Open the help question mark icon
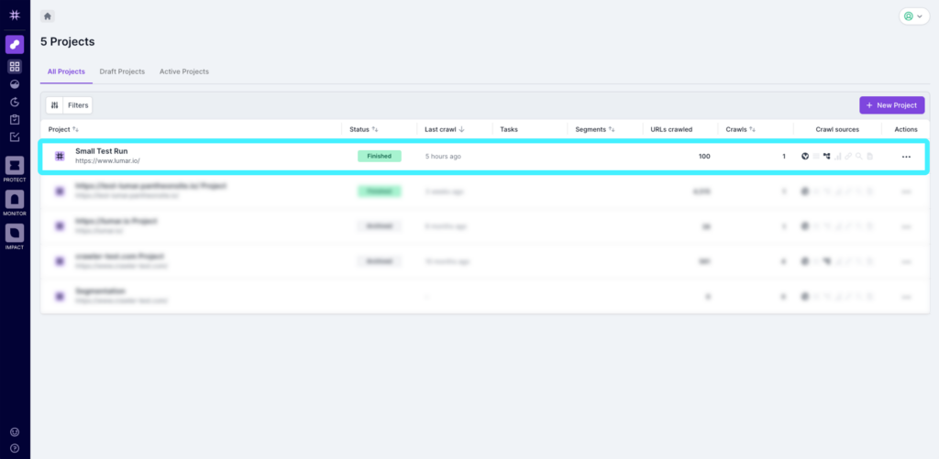The height and width of the screenshot is (459, 939). point(15,448)
